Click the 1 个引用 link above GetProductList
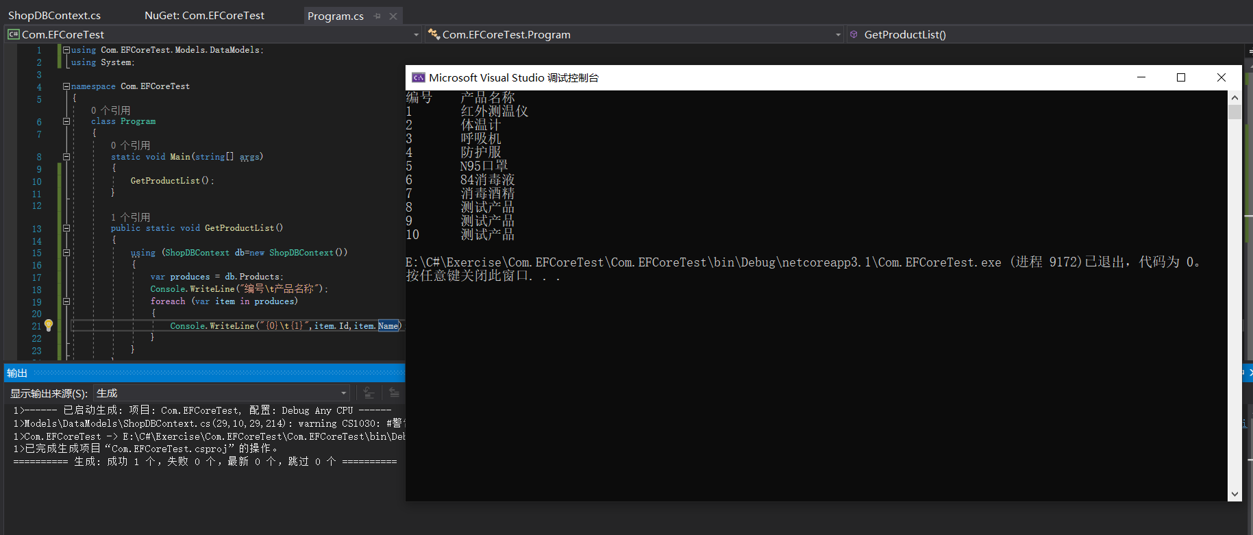1253x535 pixels. coord(130,217)
